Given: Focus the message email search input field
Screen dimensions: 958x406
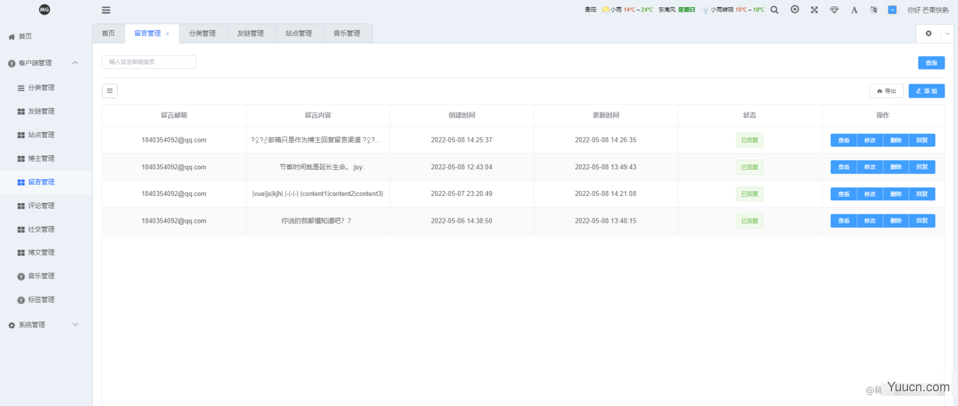Looking at the screenshot, I should (149, 62).
